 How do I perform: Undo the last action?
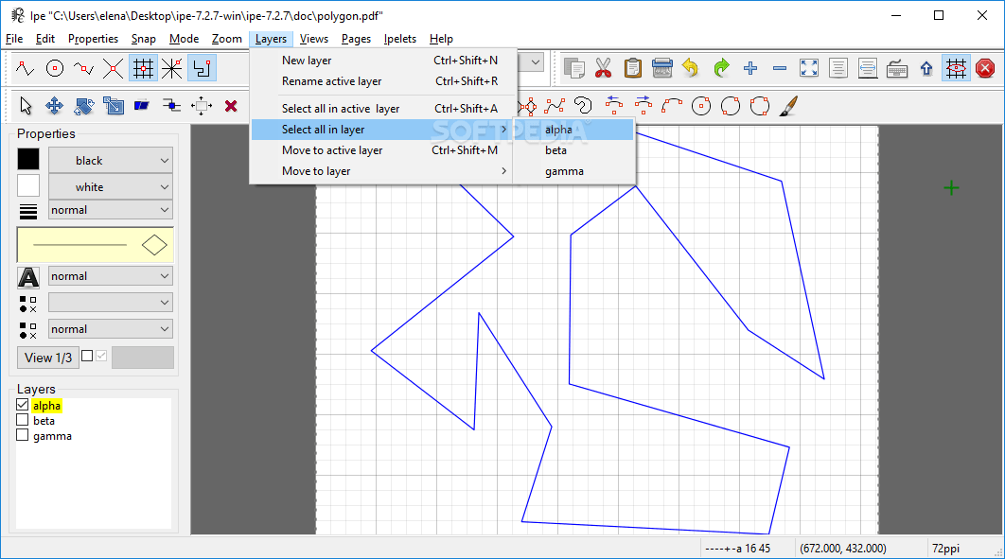[x=691, y=68]
